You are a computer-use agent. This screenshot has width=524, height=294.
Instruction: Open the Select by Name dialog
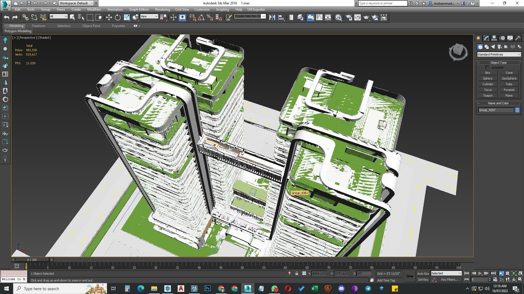point(81,17)
